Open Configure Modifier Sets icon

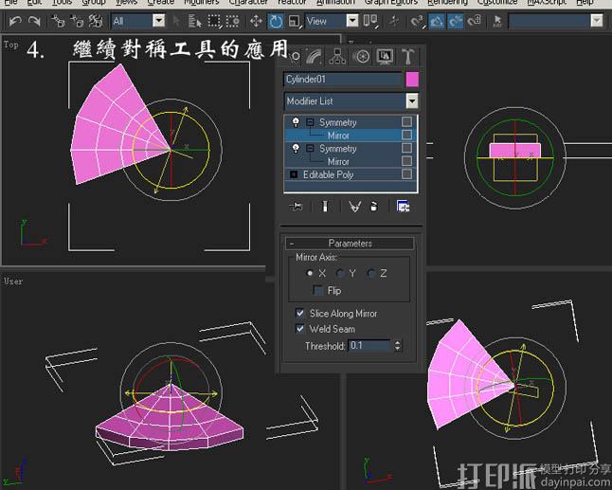pos(403,206)
